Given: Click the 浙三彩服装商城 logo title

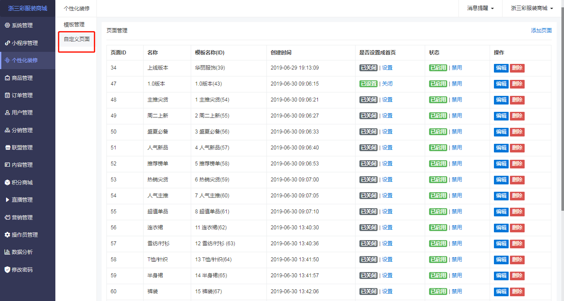Looking at the screenshot, I should point(28,8).
